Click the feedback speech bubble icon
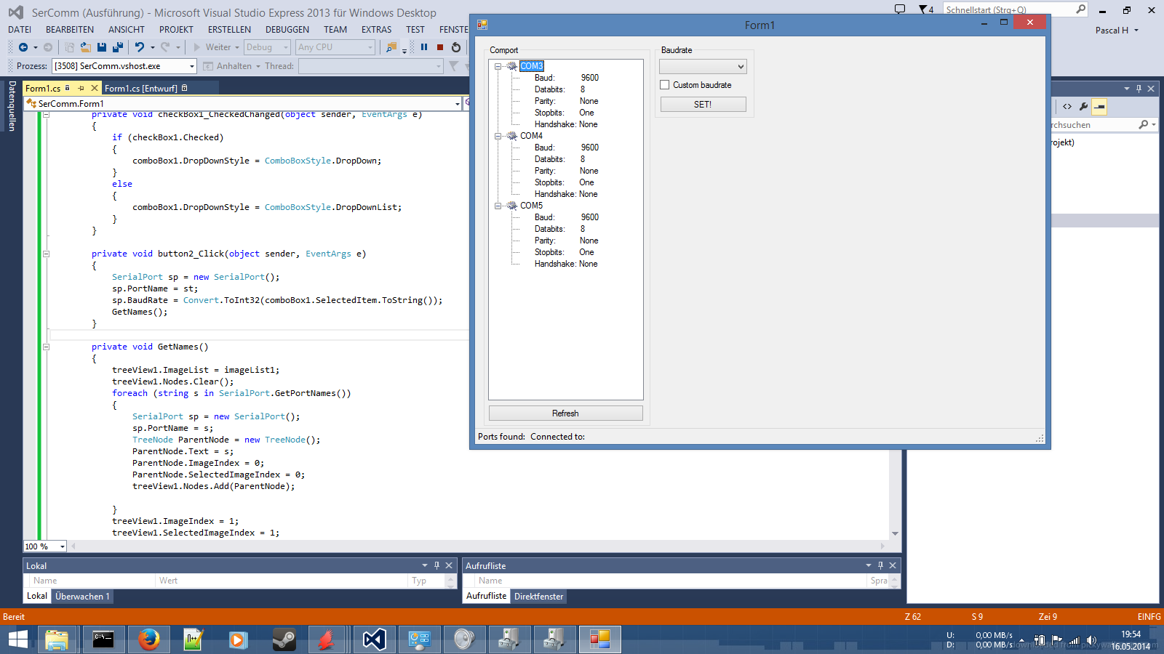Viewport: 1164px width, 654px height. point(900,9)
